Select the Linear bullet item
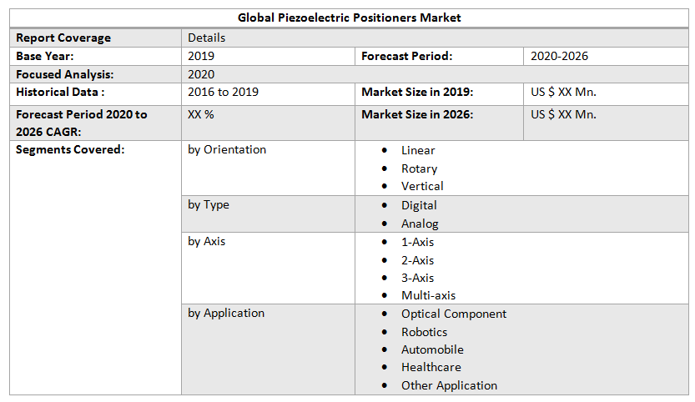This screenshot has width=695, height=402. [417, 151]
